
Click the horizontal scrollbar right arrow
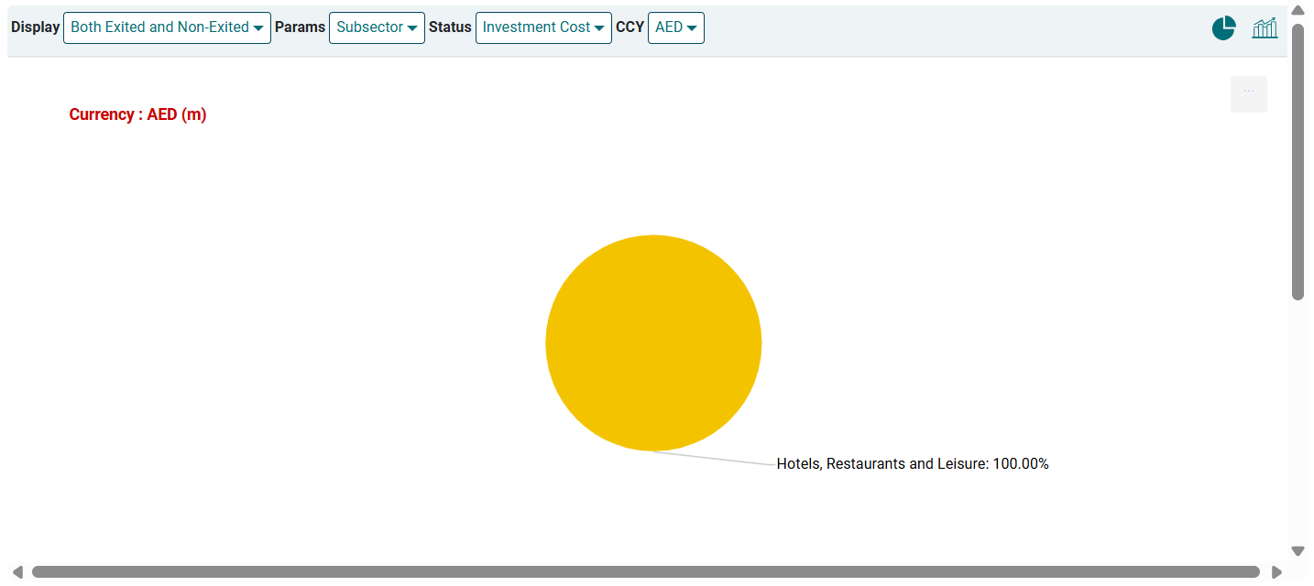(1276, 572)
